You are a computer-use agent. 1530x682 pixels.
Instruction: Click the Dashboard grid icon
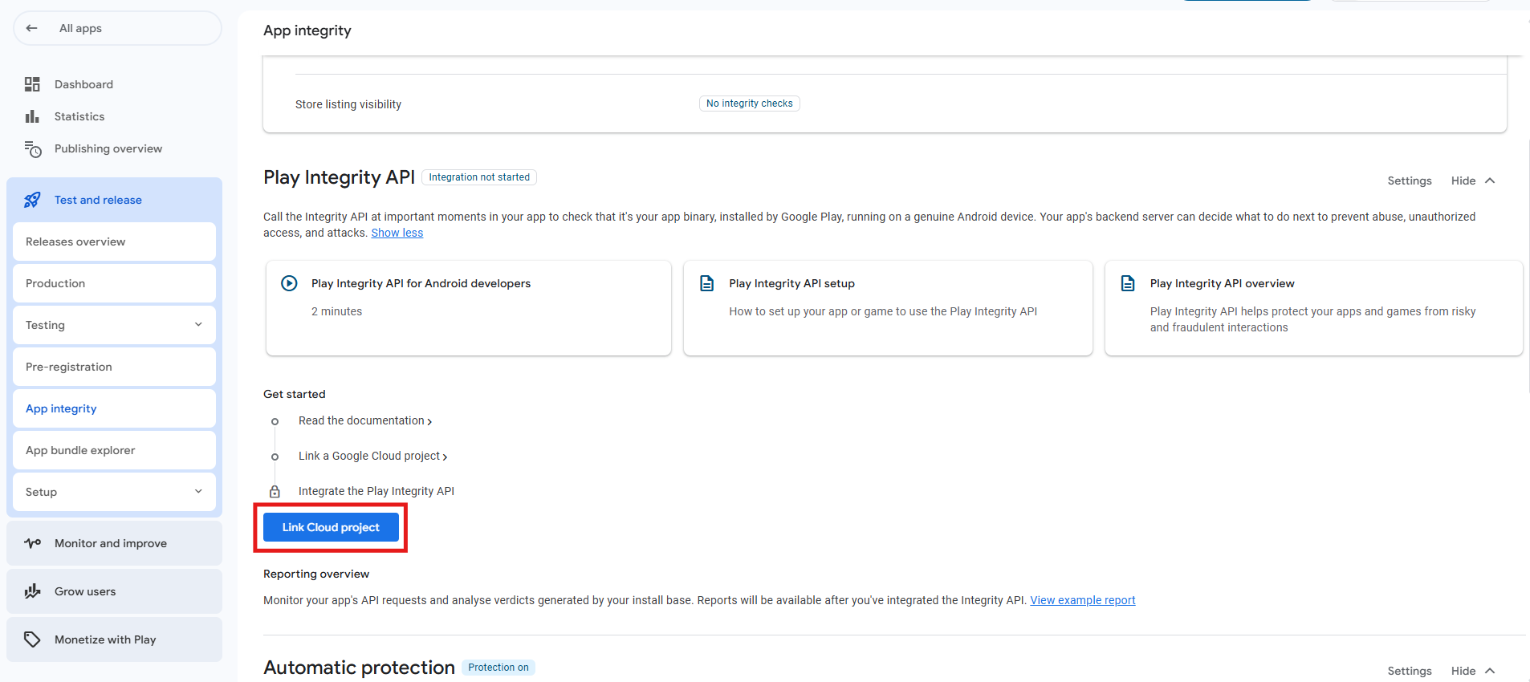pos(32,84)
